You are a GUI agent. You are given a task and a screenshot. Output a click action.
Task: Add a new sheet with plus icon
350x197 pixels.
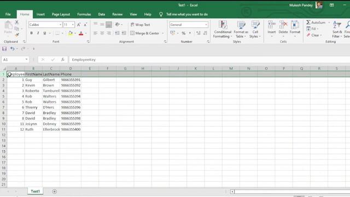coord(54,192)
